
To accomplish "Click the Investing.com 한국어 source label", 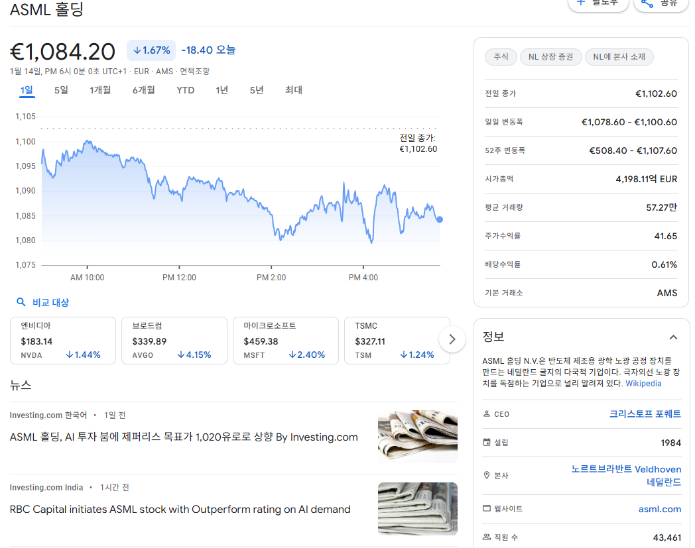I will coord(48,415).
